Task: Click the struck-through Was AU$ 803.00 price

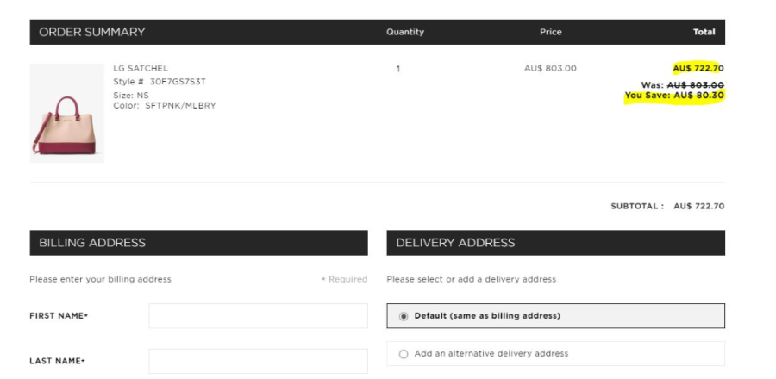Action: 683,84
